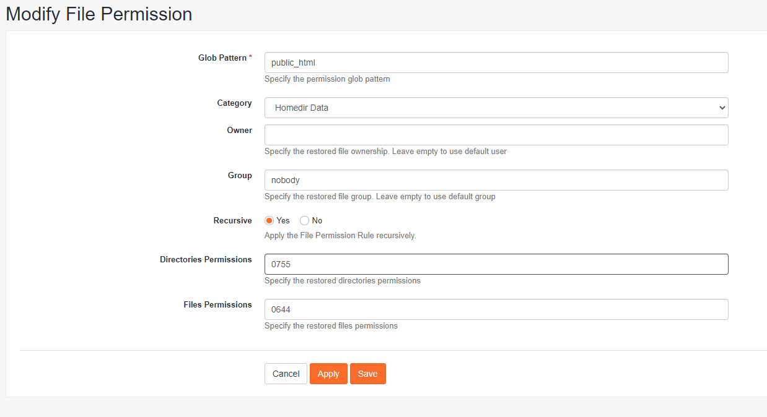The image size is (767, 417).
Task: Open the Category dropdown
Action: click(496, 108)
